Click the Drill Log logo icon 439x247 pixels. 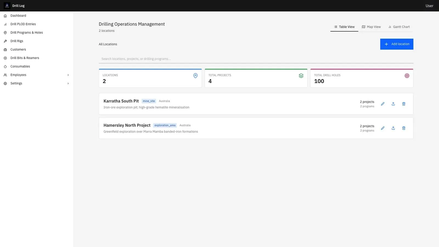point(7,5)
